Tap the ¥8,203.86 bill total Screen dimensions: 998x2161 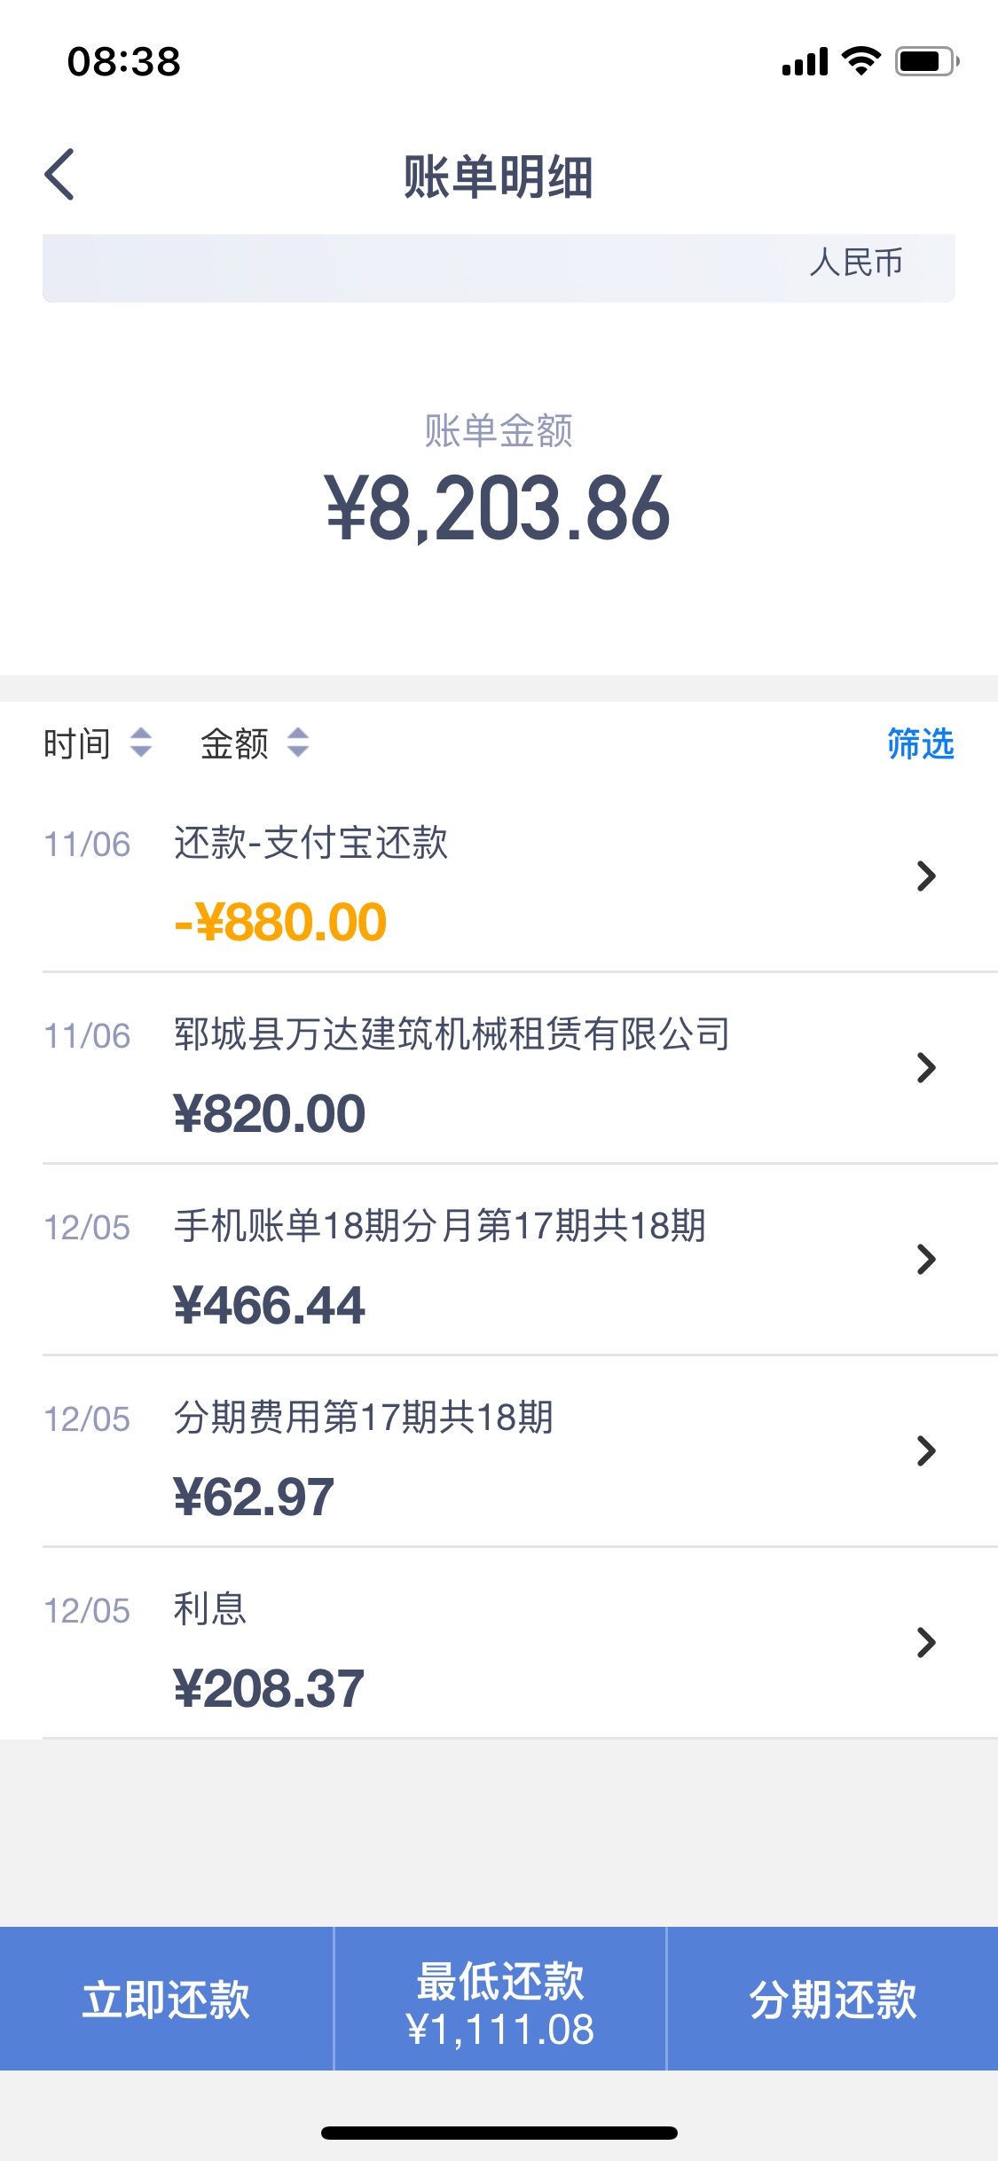tap(498, 507)
